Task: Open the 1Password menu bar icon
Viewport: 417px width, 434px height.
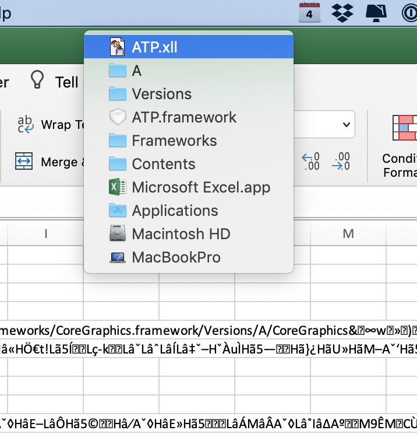Action: (x=409, y=13)
